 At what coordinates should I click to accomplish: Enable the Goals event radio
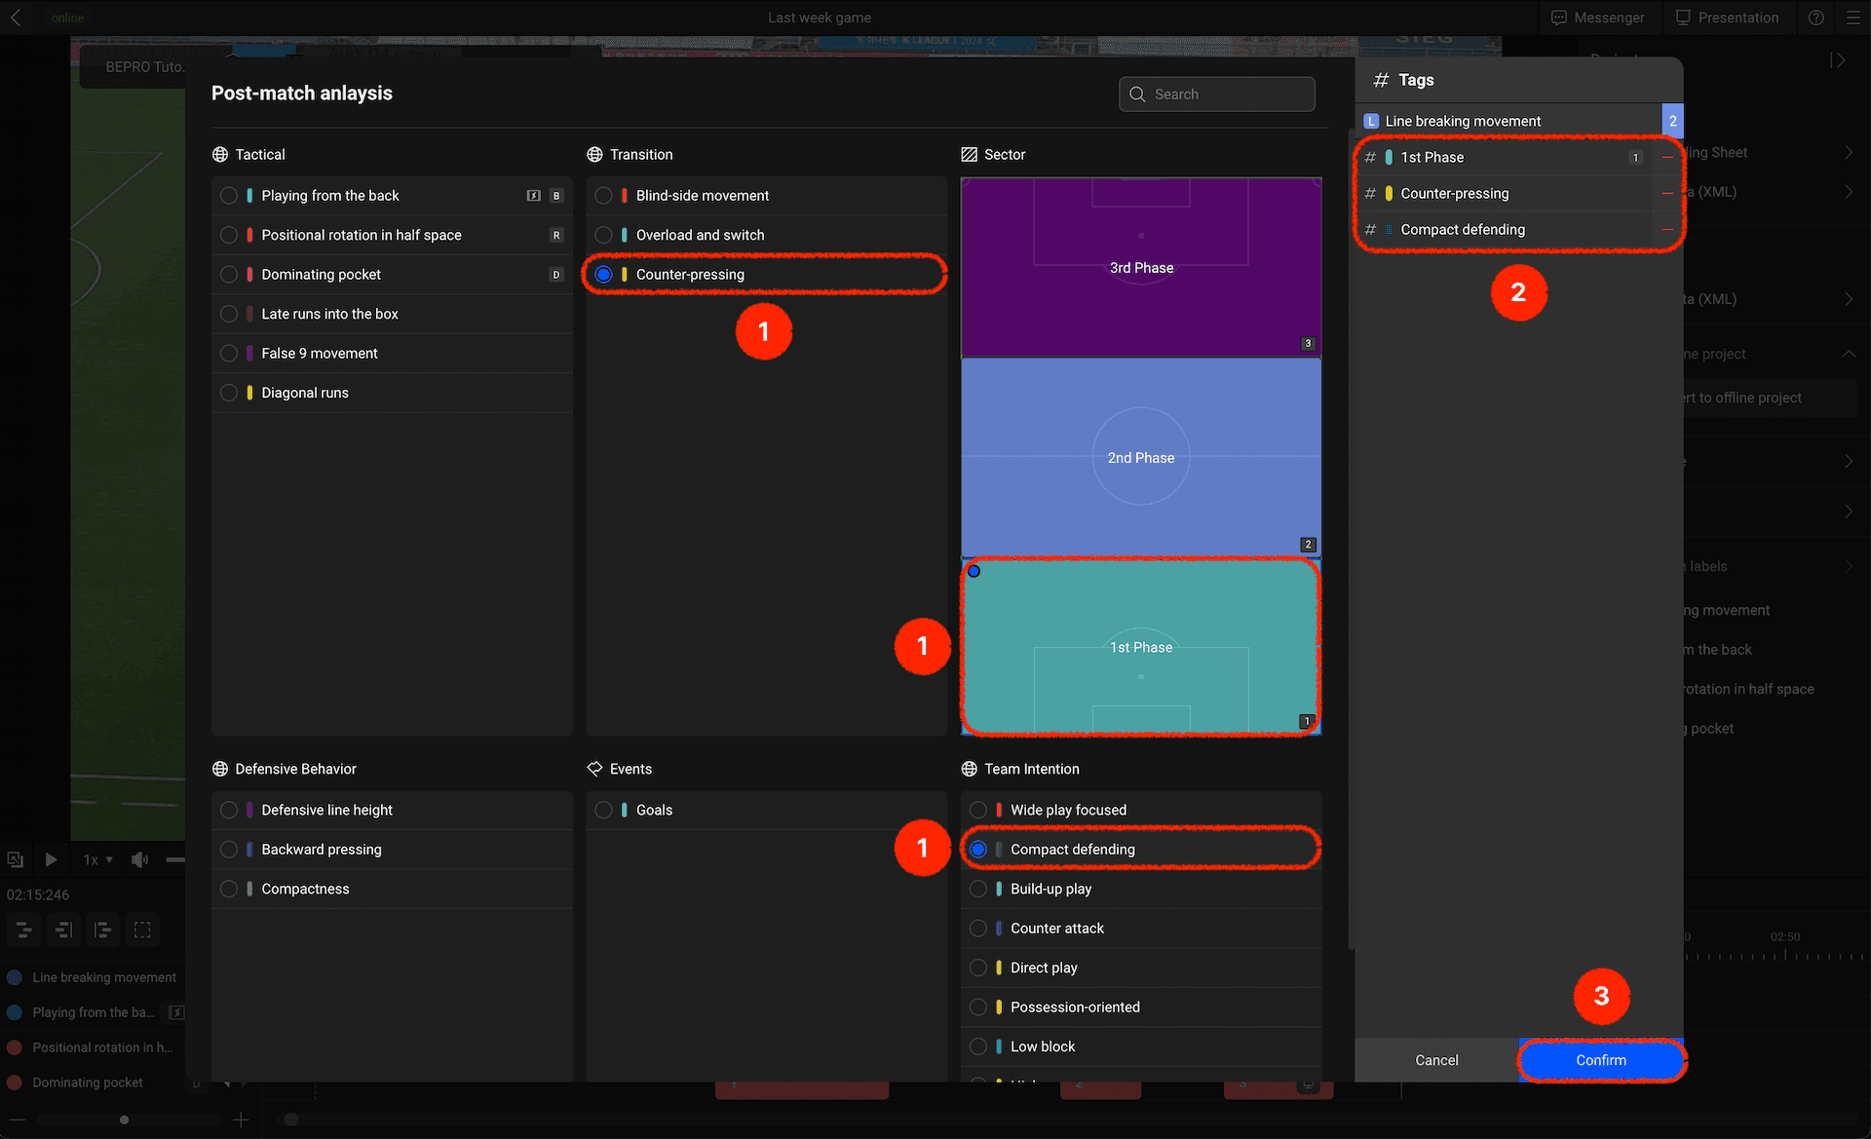coord(603,810)
